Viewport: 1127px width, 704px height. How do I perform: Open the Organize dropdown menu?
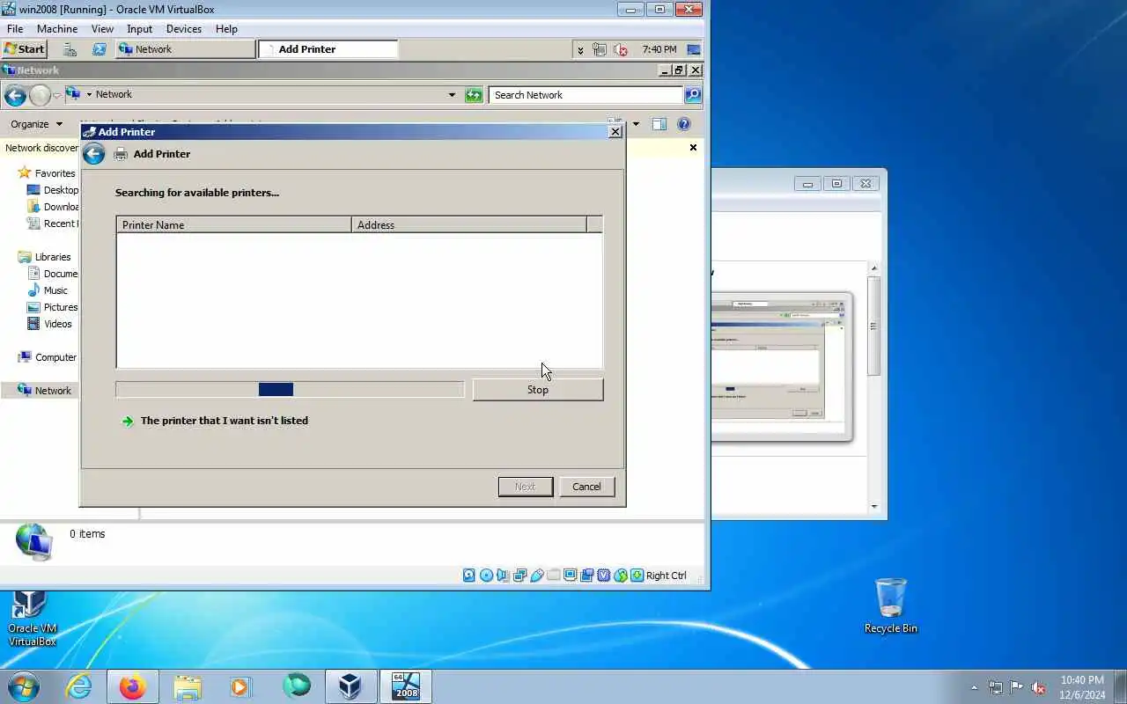coord(36,124)
